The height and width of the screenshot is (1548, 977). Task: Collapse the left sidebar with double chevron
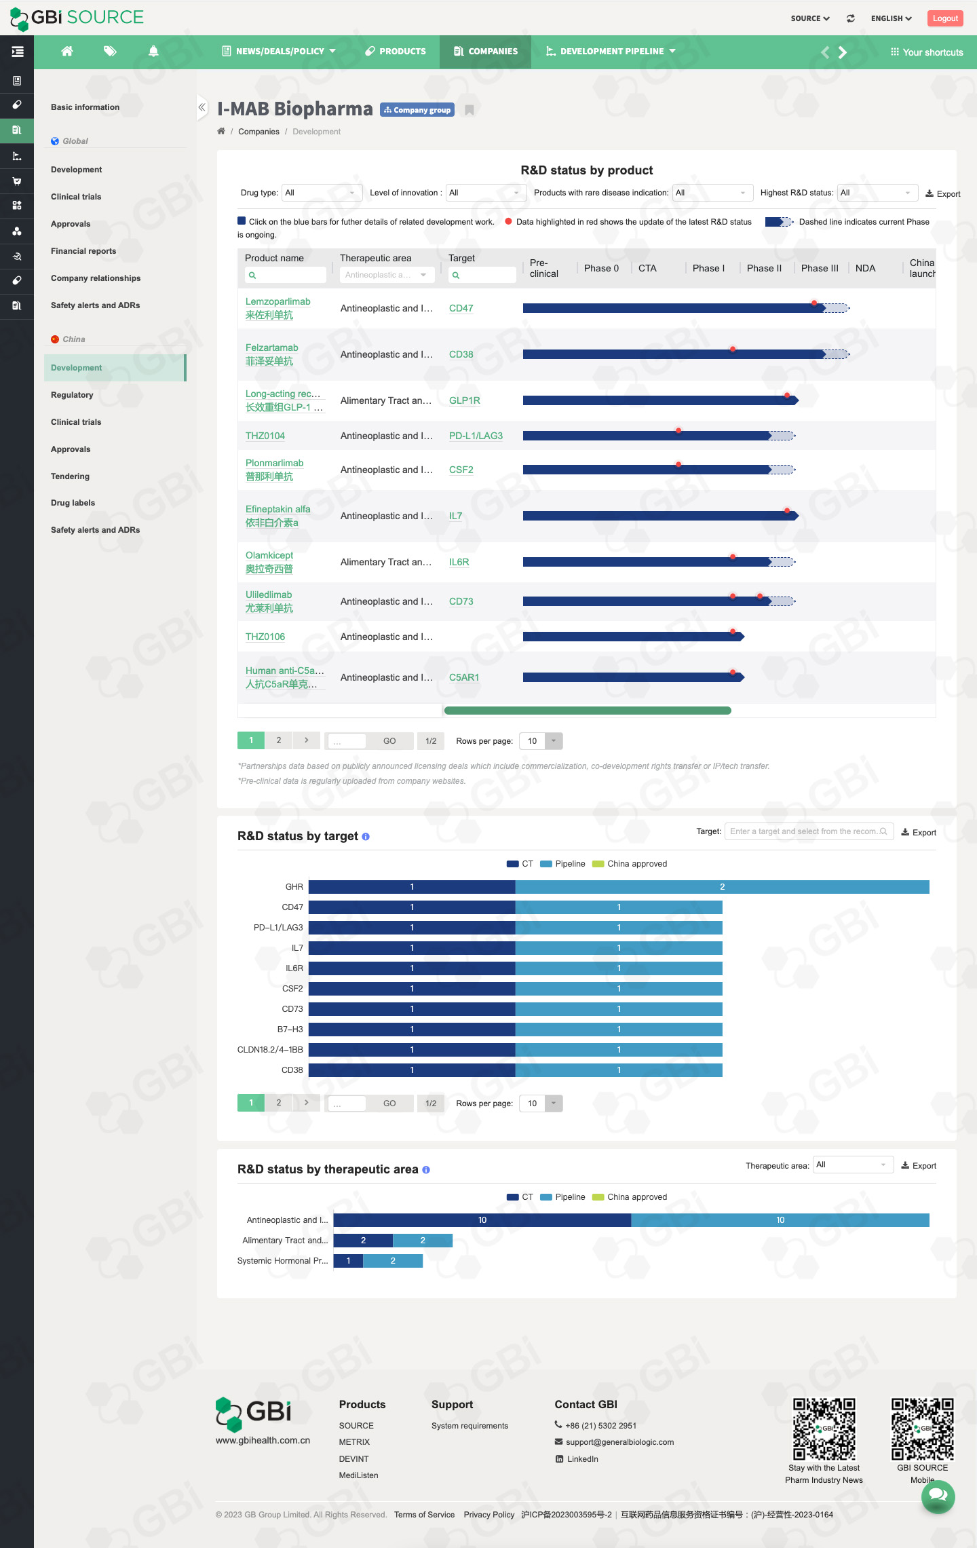202,107
